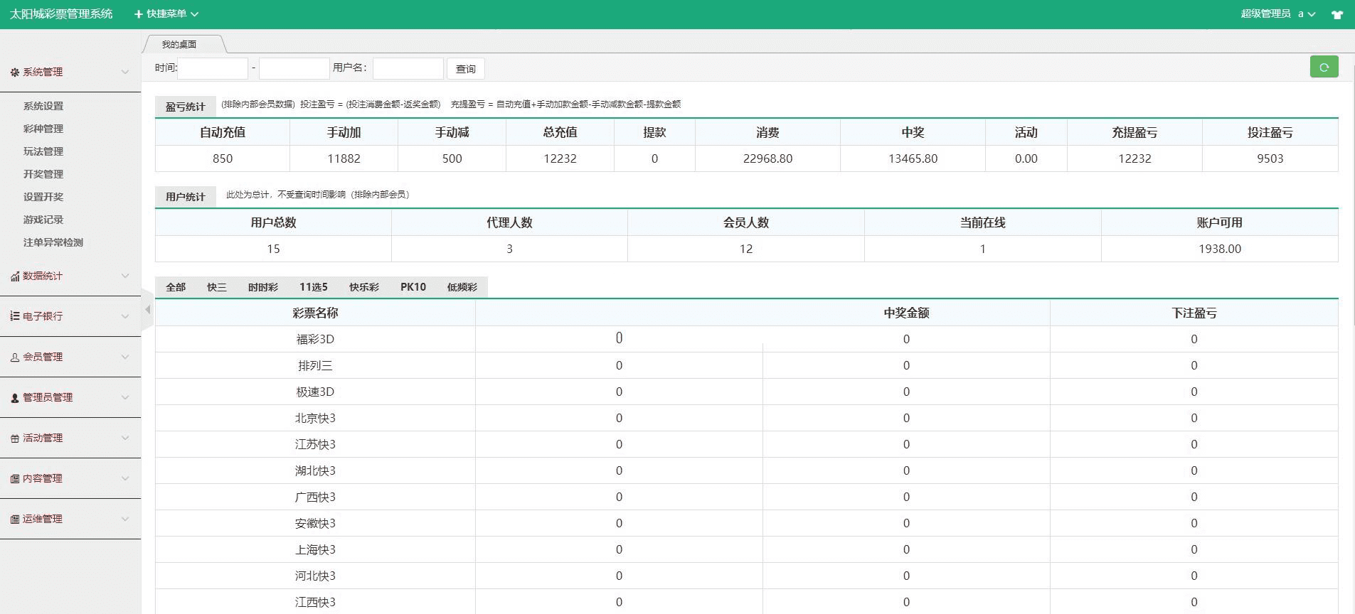Click the skin theme shirt icon
The height and width of the screenshot is (614, 1355).
pos(1337,14)
